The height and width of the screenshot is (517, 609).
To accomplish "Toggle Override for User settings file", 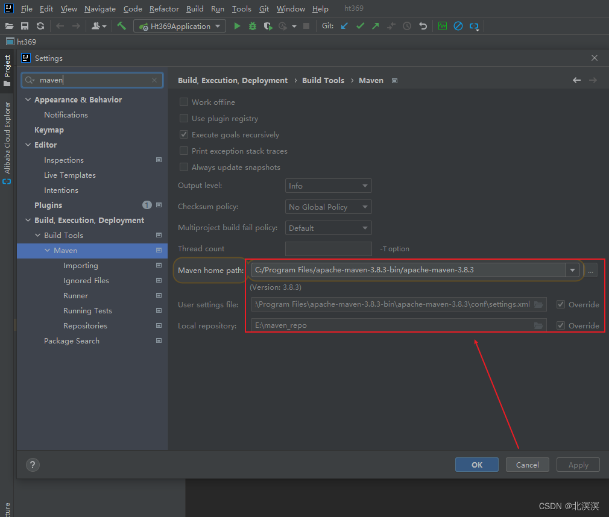I will point(560,304).
